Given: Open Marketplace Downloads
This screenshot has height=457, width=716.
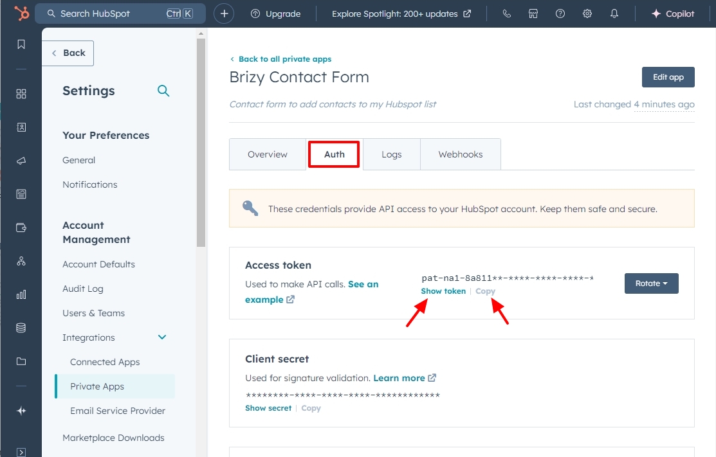Looking at the screenshot, I should tap(113, 438).
